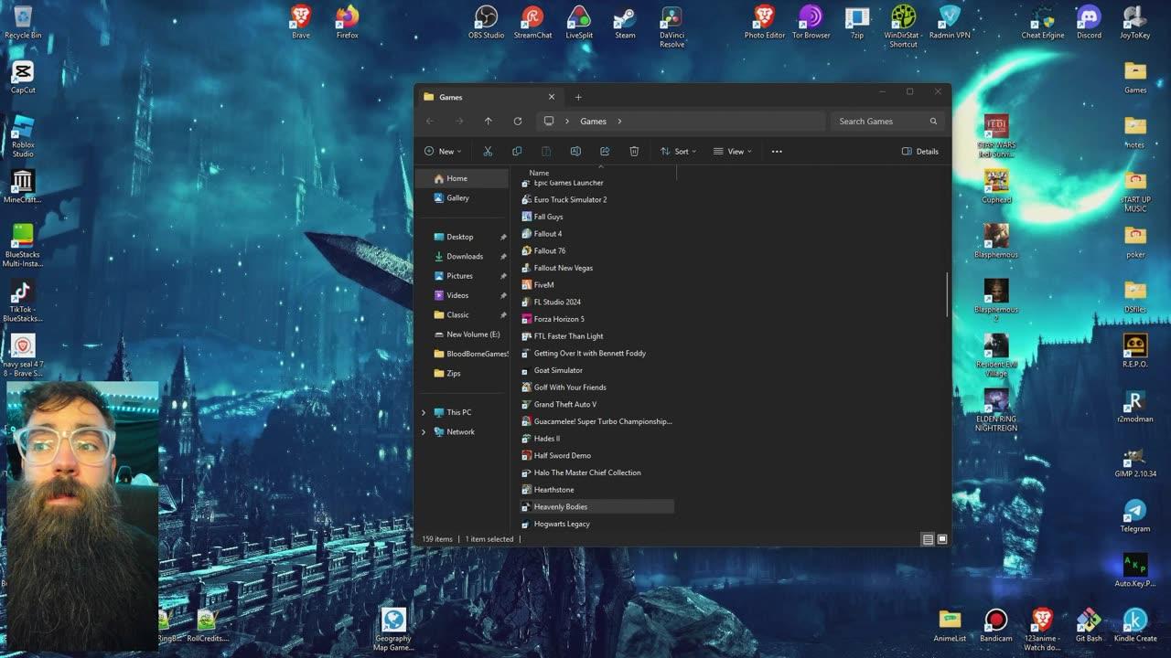This screenshot has height=658, width=1171.
Task: Open Steam desktop shortcut
Action: (625, 23)
